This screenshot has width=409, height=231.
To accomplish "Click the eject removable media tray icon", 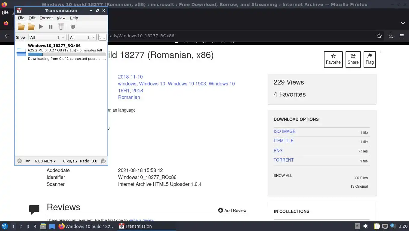I will click(357, 226).
